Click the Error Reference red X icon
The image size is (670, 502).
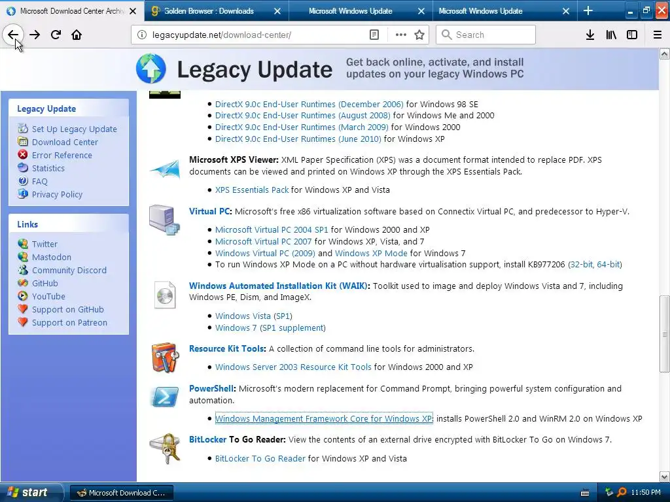click(x=23, y=154)
